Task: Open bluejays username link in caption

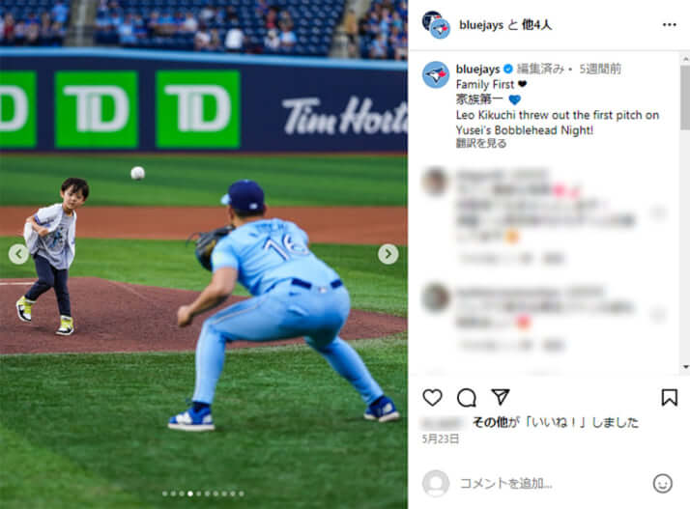Action: tap(477, 70)
